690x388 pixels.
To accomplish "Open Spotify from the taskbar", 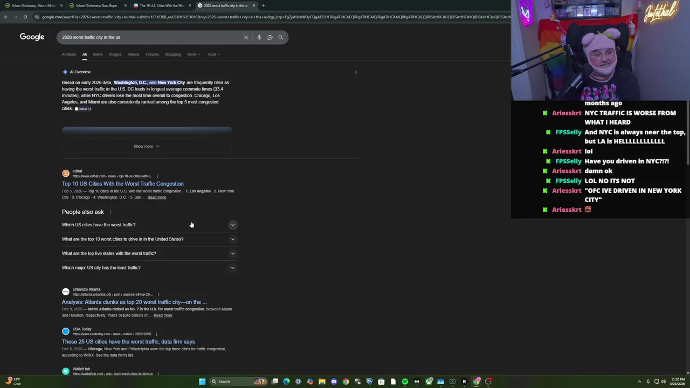I will coord(405,382).
